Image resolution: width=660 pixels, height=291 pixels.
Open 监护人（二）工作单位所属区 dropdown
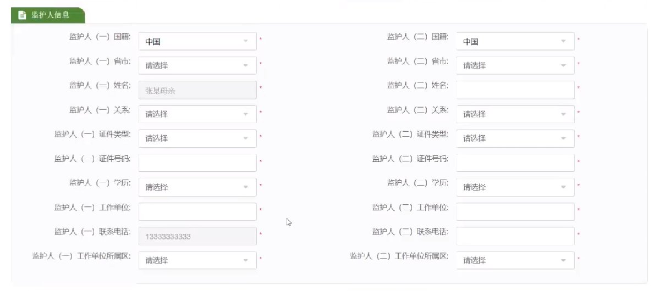(x=515, y=260)
